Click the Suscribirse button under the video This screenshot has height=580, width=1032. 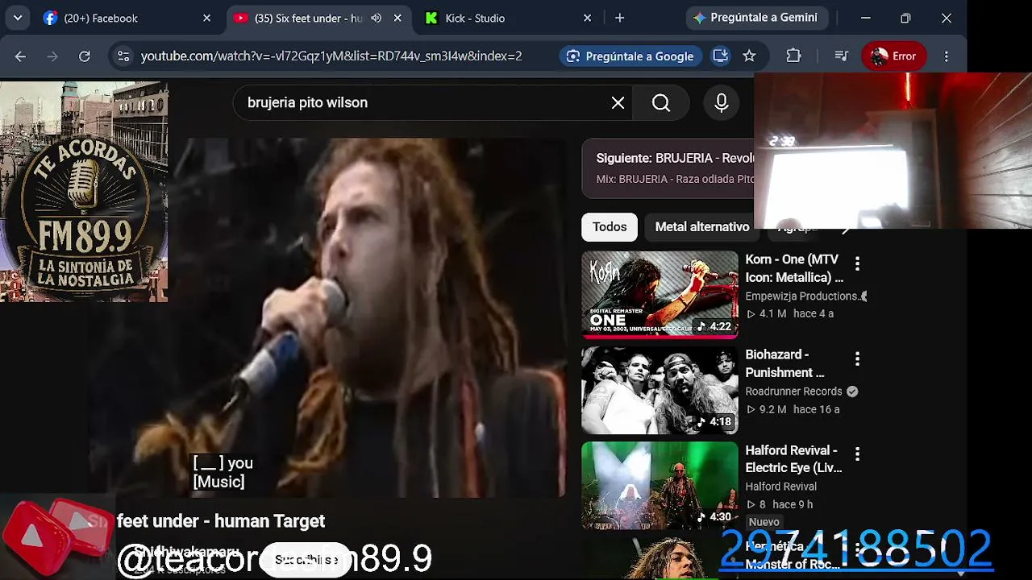click(x=306, y=559)
